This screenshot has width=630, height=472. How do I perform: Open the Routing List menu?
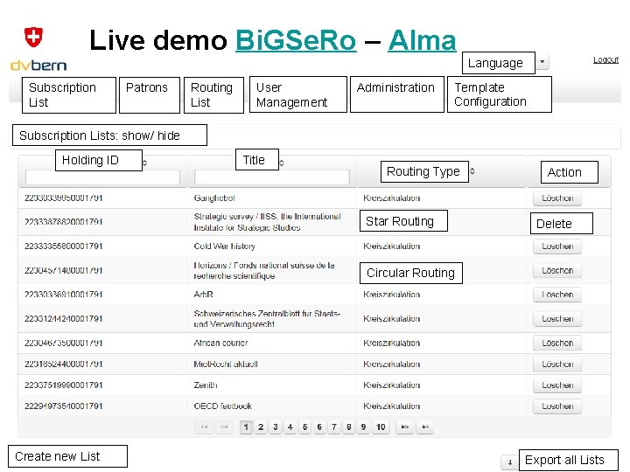[x=213, y=95]
